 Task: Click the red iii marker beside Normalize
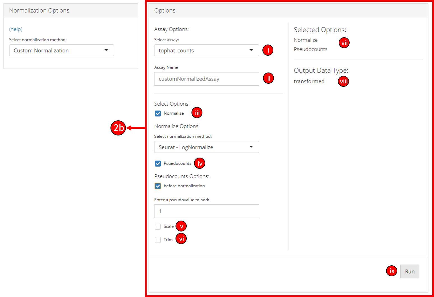coord(197,113)
